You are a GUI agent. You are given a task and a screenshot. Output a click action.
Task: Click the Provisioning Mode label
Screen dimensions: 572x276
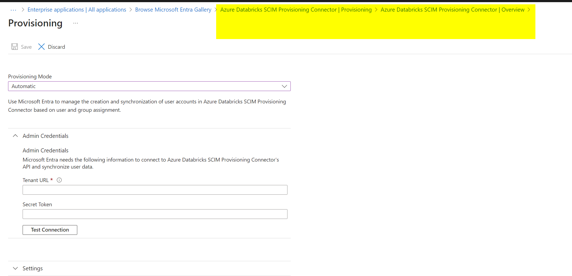pos(30,76)
